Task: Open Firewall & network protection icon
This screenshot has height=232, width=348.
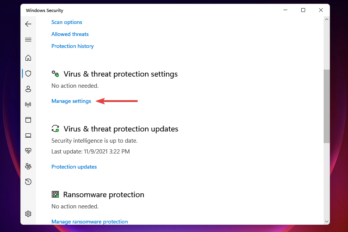Action: (x=28, y=104)
